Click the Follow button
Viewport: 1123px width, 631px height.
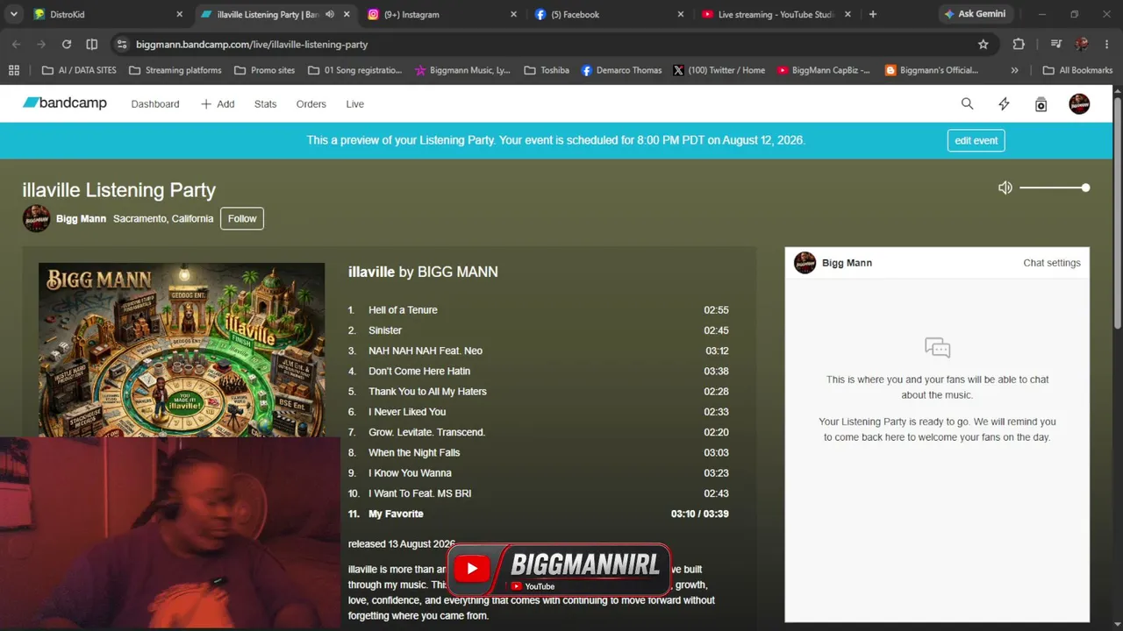point(242,218)
